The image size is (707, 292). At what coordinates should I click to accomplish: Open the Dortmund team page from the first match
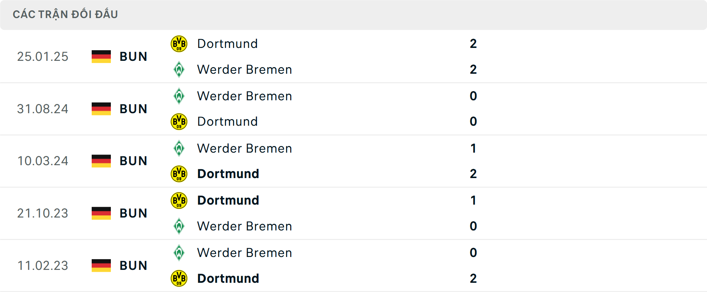point(228,43)
